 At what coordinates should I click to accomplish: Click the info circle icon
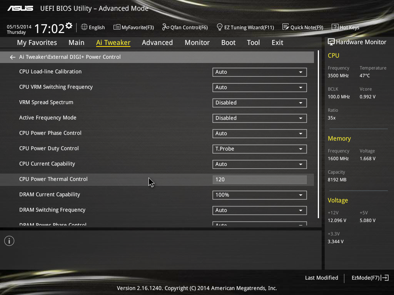pyautogui.click(x=9, y=241)
